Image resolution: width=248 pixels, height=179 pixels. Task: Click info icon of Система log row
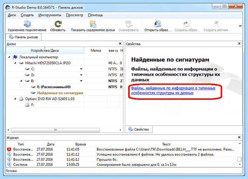coord(9,164)
